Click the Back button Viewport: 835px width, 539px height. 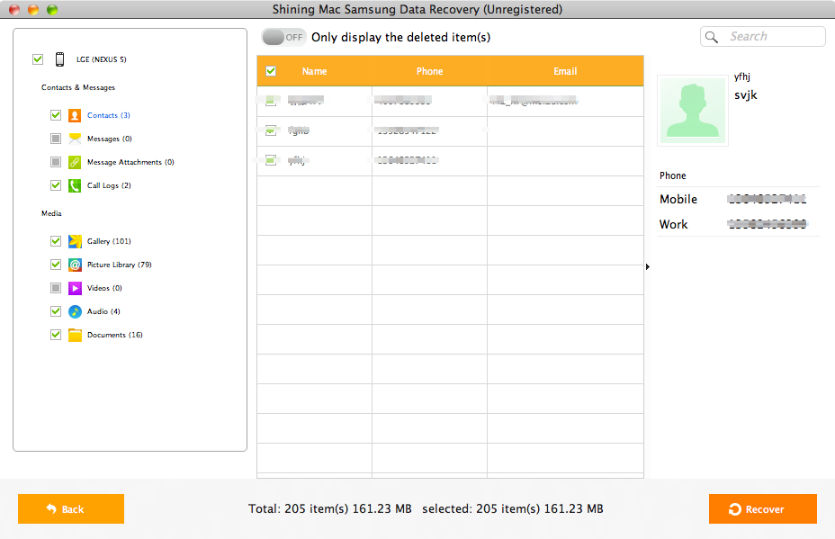pyautogui.click(x=71, y=508)
